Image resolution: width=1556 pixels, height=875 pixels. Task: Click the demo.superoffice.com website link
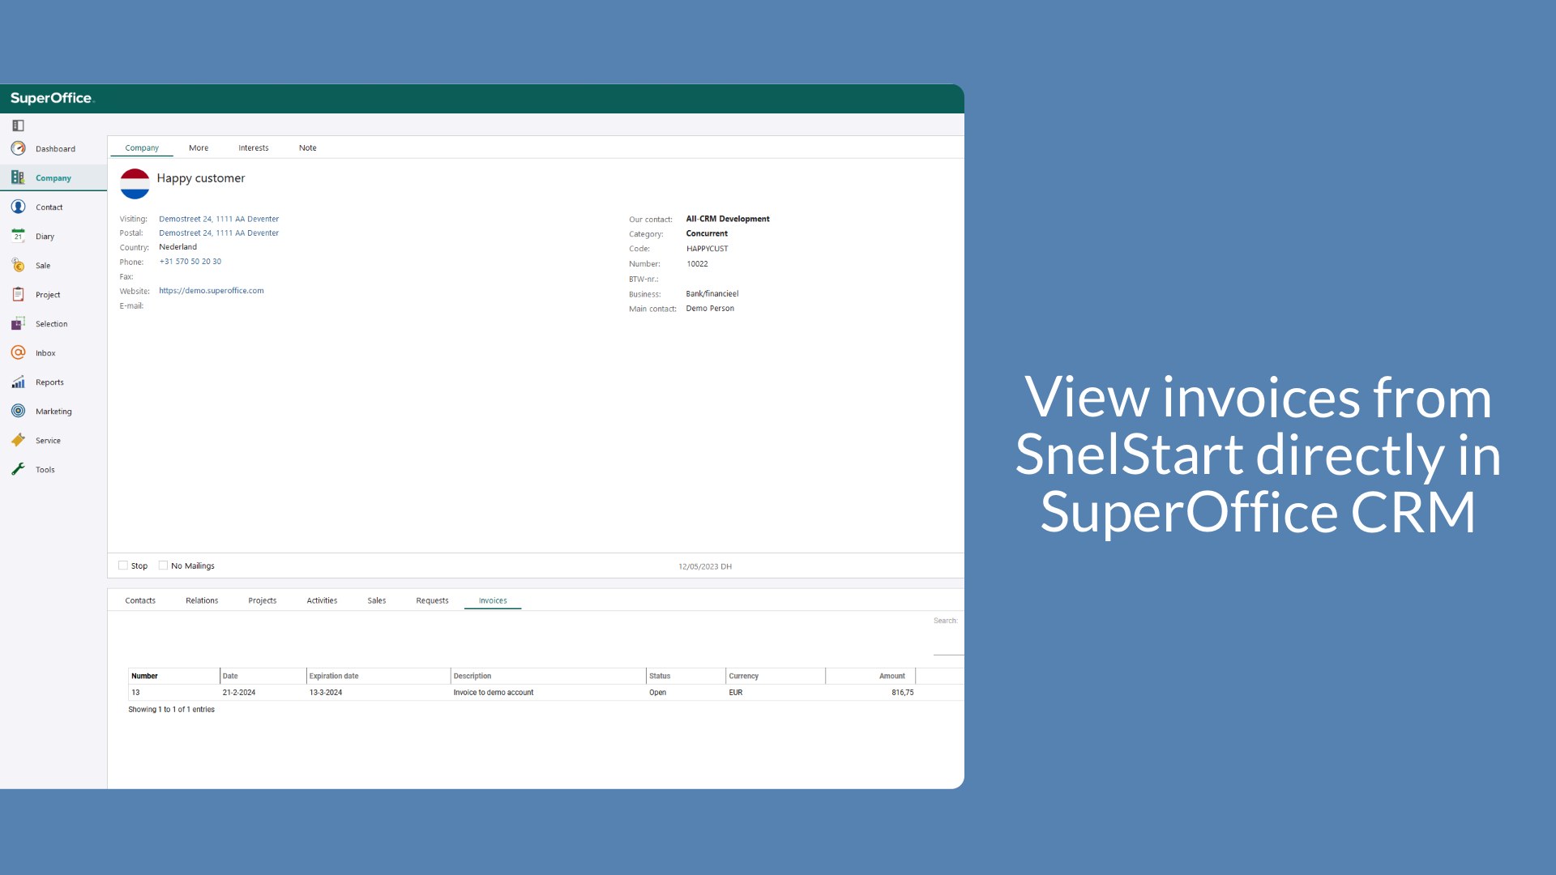pyautogui.click(x=211, y=289)
